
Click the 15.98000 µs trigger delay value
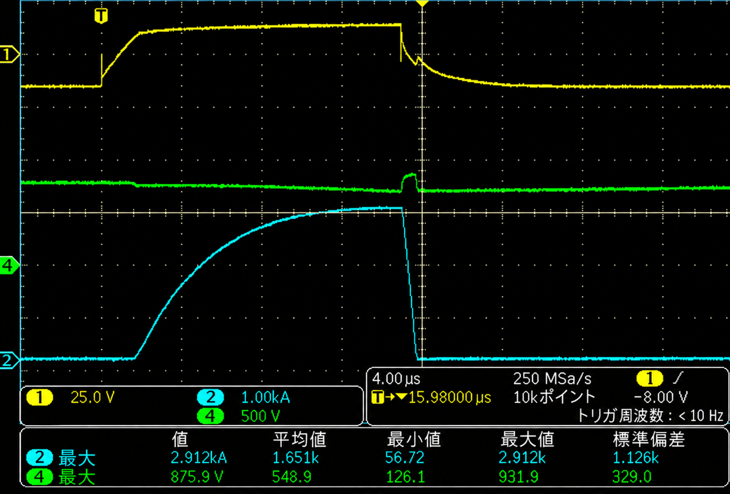pyautogui.click(x=450, y=397)
